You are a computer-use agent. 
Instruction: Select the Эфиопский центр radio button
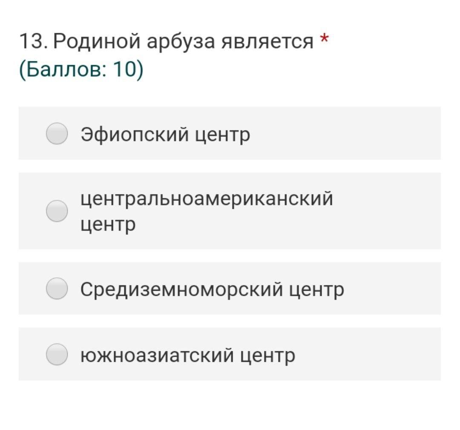click(57, 133)
